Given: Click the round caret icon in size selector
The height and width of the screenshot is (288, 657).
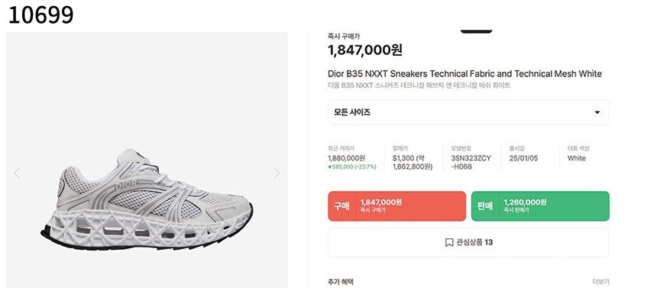Looking at the screenshot, I should (x=597, y=112).
